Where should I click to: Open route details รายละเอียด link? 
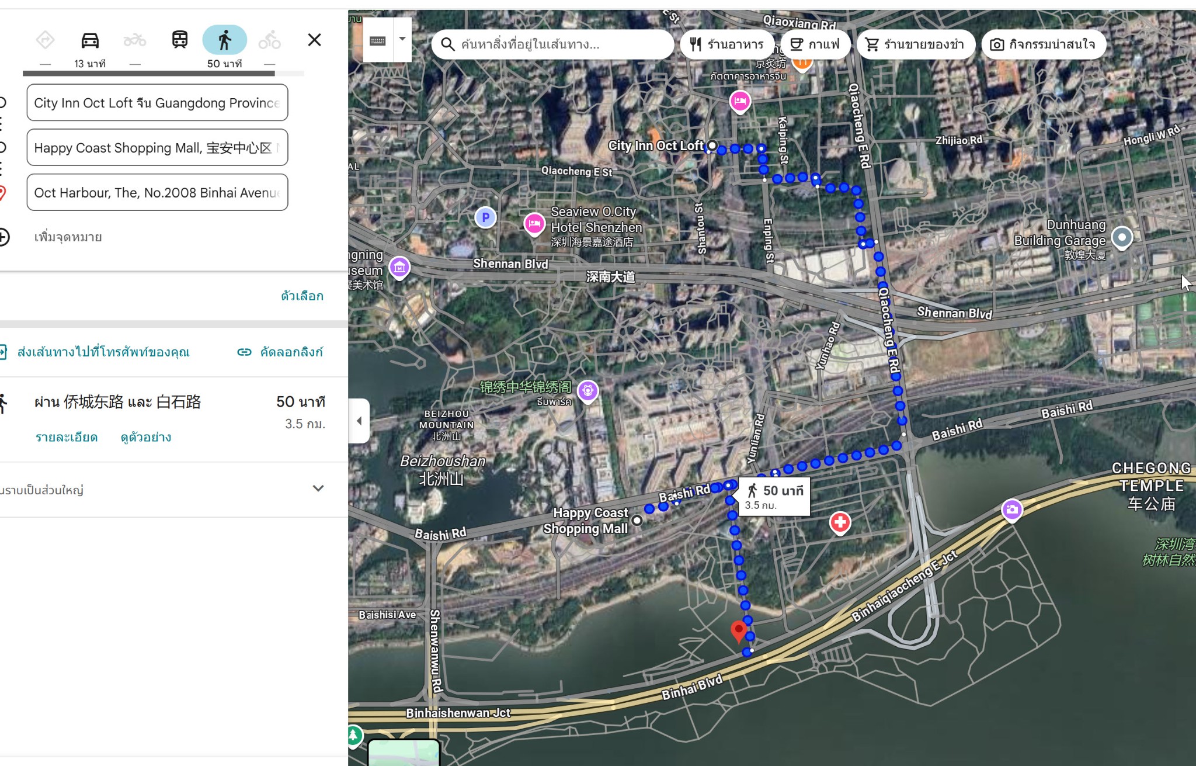point(67,437)
